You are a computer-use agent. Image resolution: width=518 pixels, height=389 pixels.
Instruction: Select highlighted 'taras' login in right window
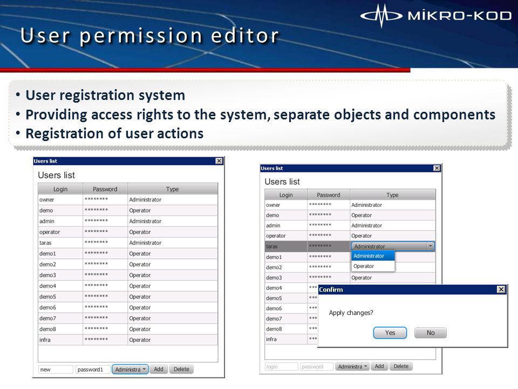272,246
